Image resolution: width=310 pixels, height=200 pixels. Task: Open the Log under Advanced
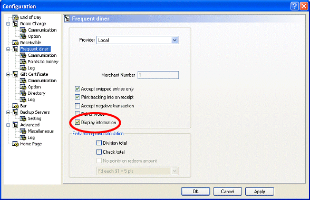click(31, 137)
